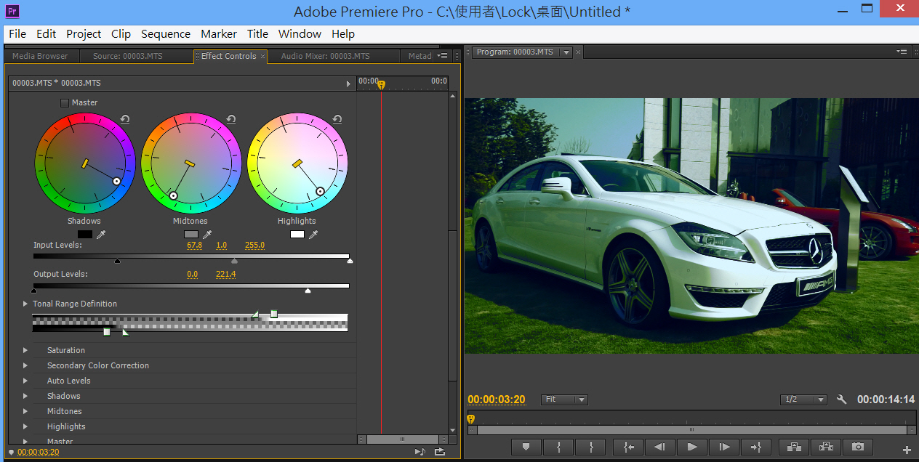919x462 pixels.
Task: Reset the Highlights color wheel
Action: click(x=337, y=120)
